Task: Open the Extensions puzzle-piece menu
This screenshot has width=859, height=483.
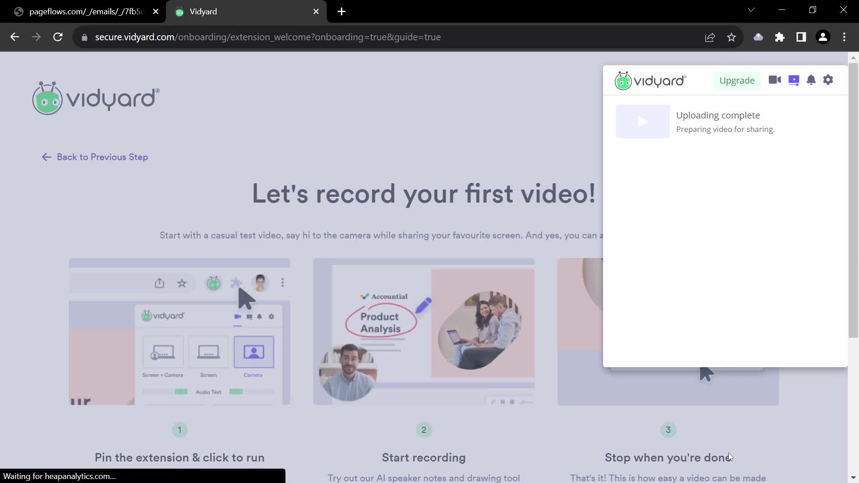Action: [780, 37]
